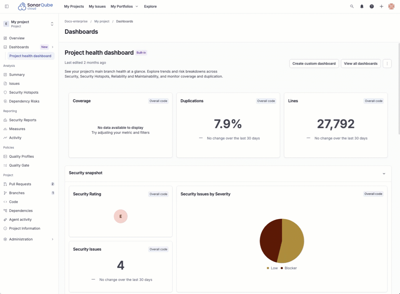Screen dimensions: 400x294
Task: Click Create custom dashboard button
Action: (314, 64)
